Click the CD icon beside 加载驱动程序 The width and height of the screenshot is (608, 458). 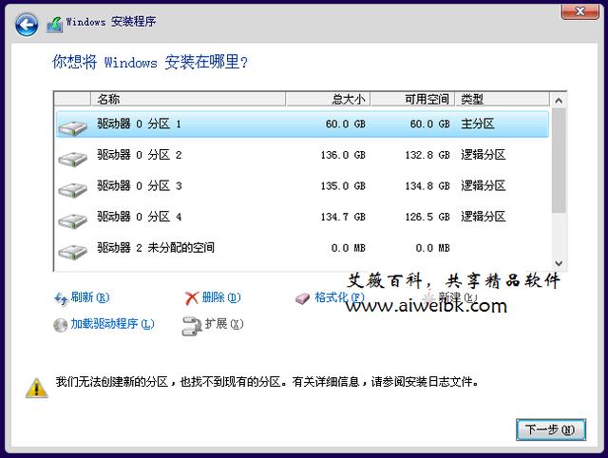pos(60,325)
